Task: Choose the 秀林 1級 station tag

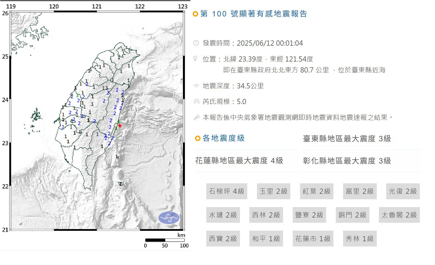Action: tap(360, 238)
